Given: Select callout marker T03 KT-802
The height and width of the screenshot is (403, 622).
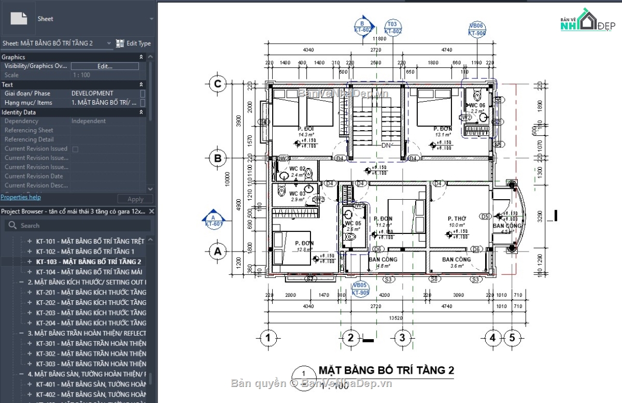Looking at the screenshot, I should coord(393,28).
